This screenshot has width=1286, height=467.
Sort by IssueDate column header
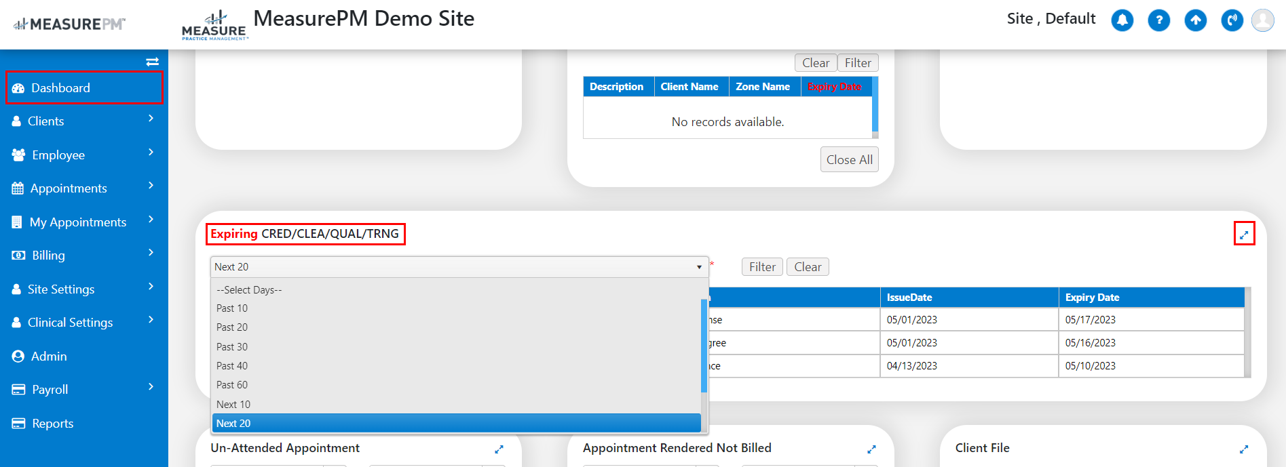pos(969,298)
